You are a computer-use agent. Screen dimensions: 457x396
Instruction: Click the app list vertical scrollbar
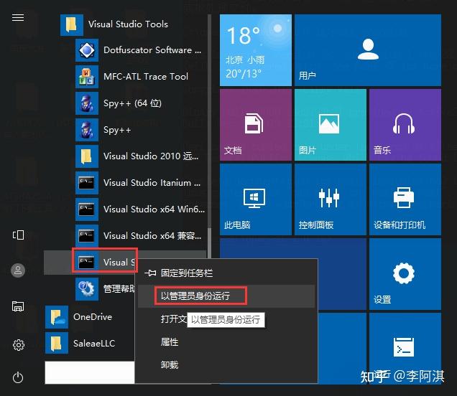click(x=209, y=131)
